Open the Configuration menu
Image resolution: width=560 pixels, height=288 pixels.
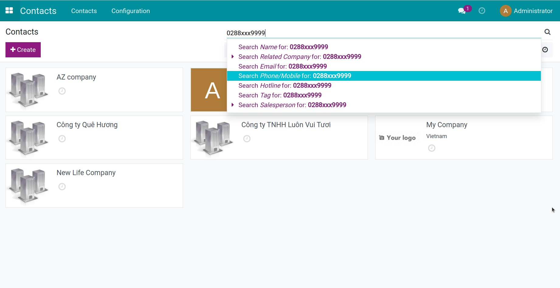130,11
